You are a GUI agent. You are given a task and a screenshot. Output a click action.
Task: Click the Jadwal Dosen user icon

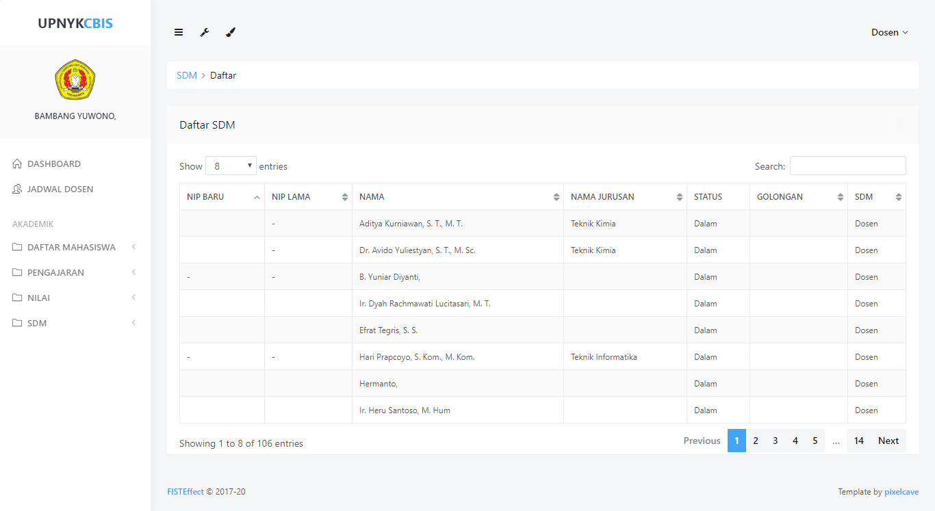pos(18,189)
